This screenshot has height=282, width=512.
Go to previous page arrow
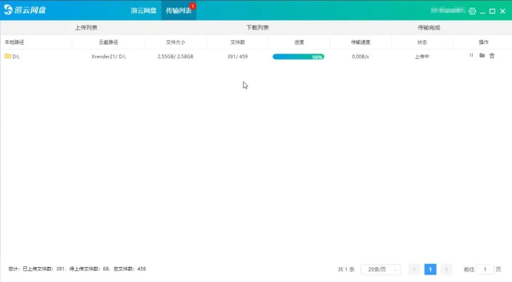[414, 269]
